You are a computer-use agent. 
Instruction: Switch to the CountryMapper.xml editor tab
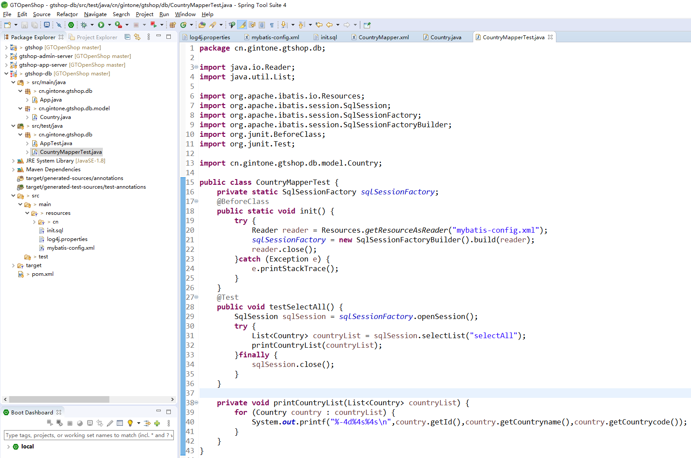pos(383,37)
